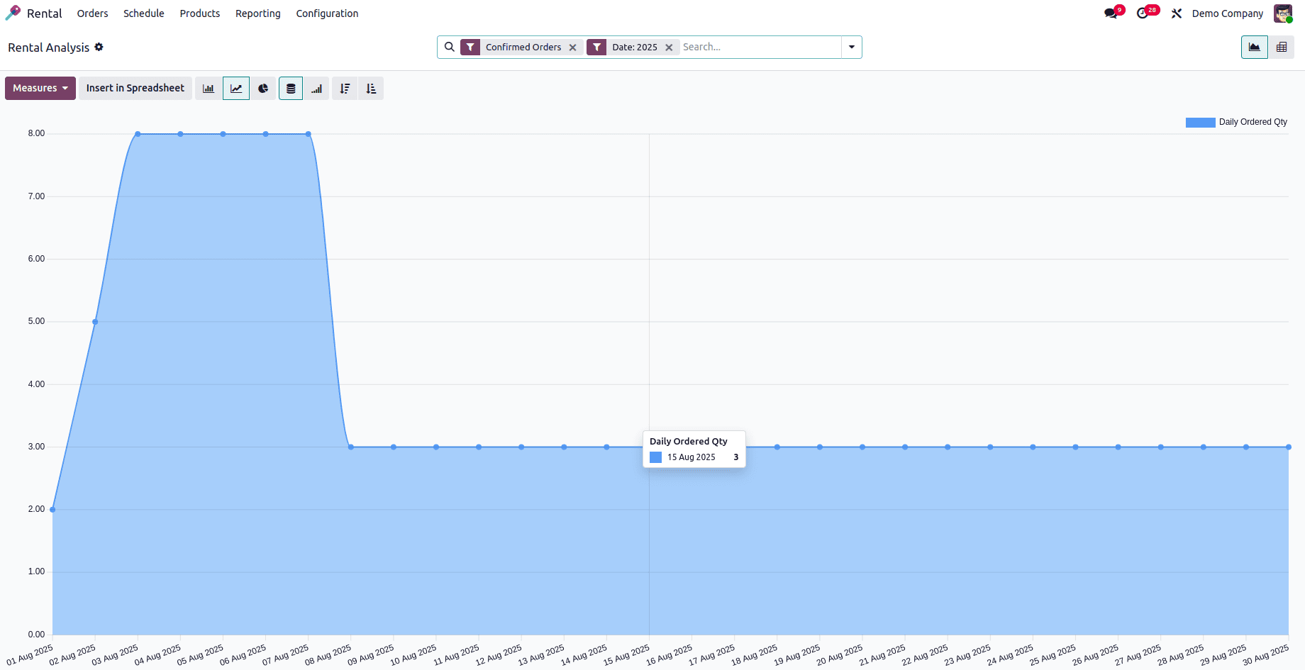Toggle the stacked chart option
Screen dimensions: 1305x670
(291, 89)
